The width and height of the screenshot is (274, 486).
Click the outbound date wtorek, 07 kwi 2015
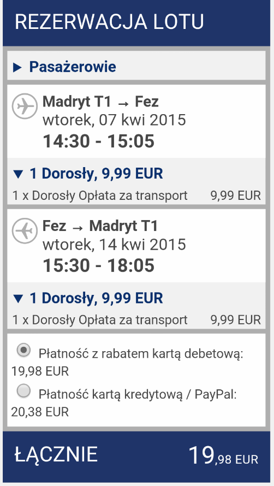pos(114,120)
